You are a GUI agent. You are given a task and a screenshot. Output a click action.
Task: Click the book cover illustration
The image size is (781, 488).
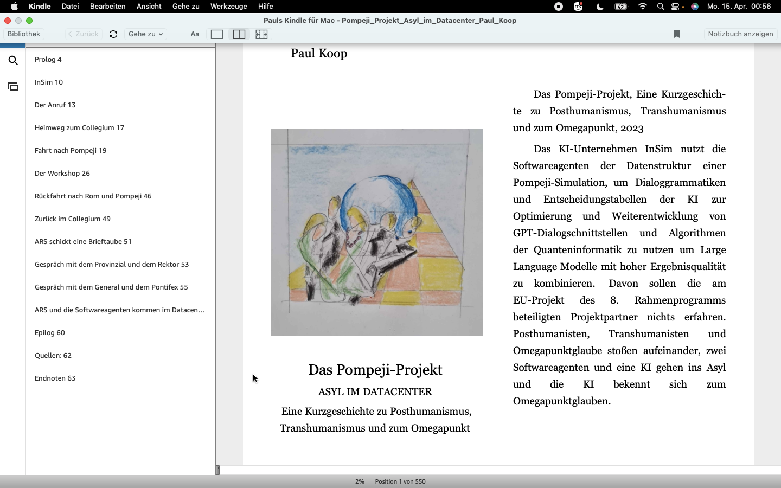coord(376,232)
